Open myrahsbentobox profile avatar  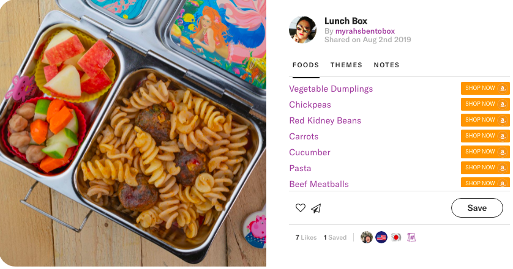tap(302, 30)
